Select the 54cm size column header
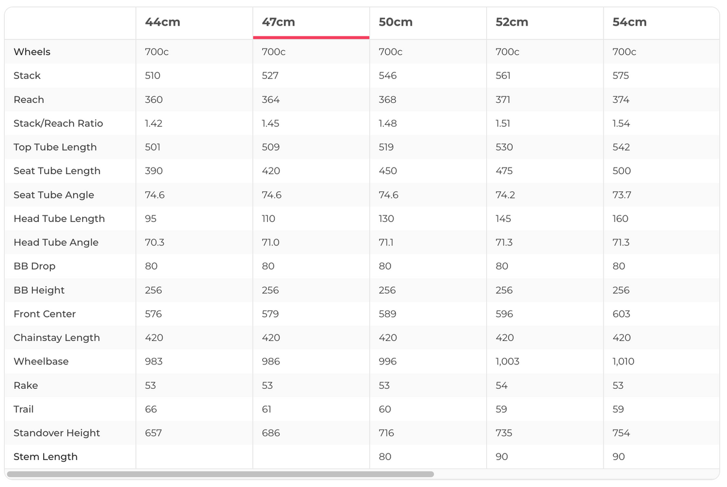The image size is (727, 487). (629, 22)
